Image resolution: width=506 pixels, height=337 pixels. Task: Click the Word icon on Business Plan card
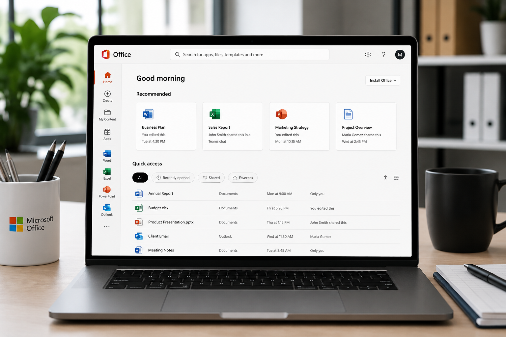tap(148, 114)
